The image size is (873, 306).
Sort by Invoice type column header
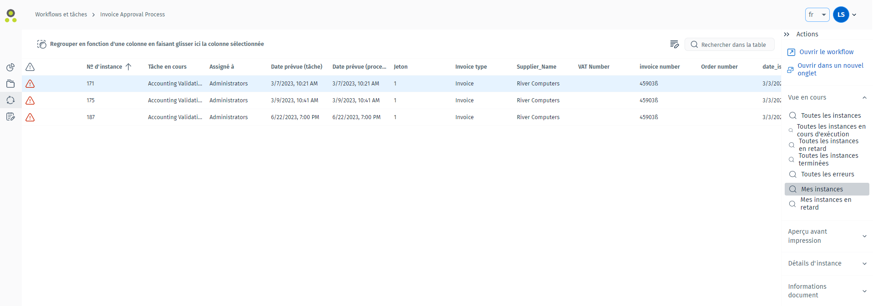coord(471,67)
